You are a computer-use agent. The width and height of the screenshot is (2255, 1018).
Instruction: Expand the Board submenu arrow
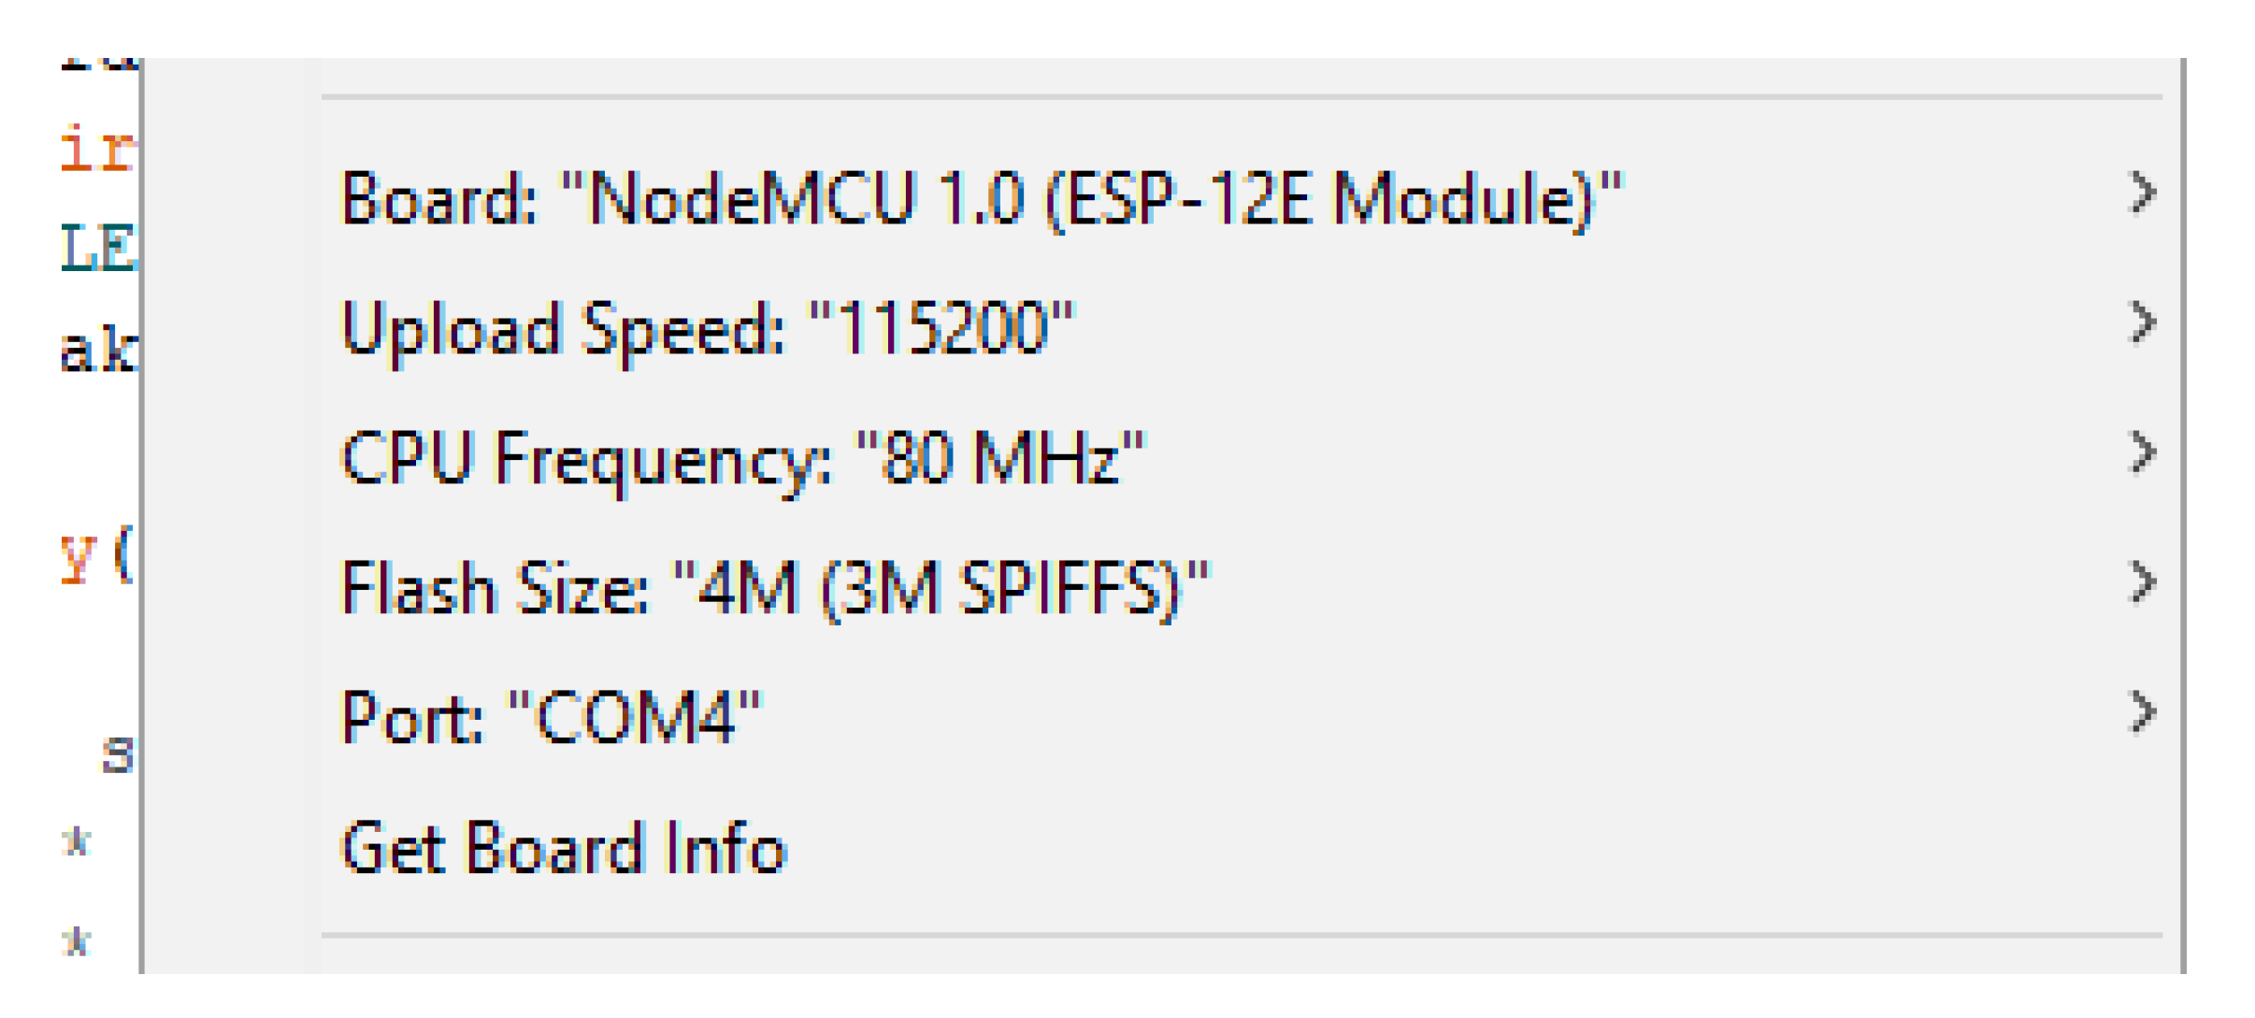[2141, 194]
